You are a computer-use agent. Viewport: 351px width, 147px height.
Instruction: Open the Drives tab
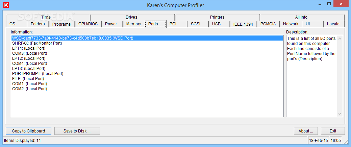pos(132,17)
